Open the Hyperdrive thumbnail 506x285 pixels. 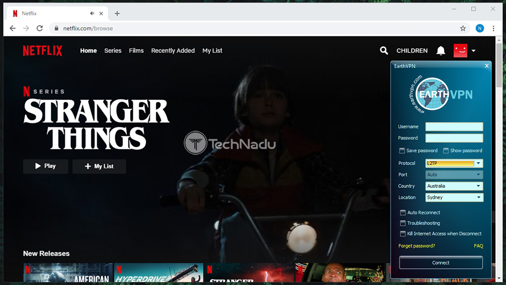point(159,273)
